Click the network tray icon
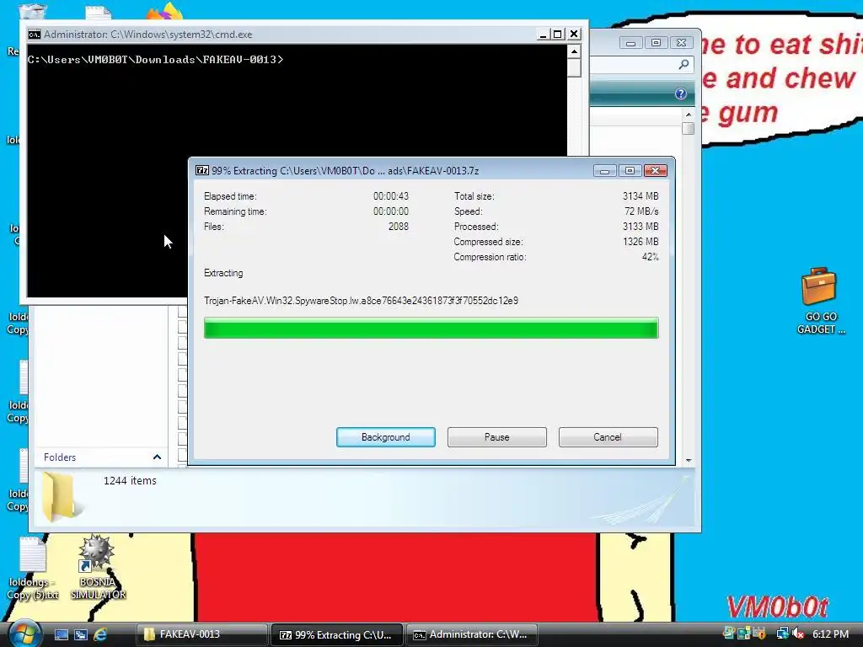The width and height of the screenshot is (863, 647). (782, 634)
